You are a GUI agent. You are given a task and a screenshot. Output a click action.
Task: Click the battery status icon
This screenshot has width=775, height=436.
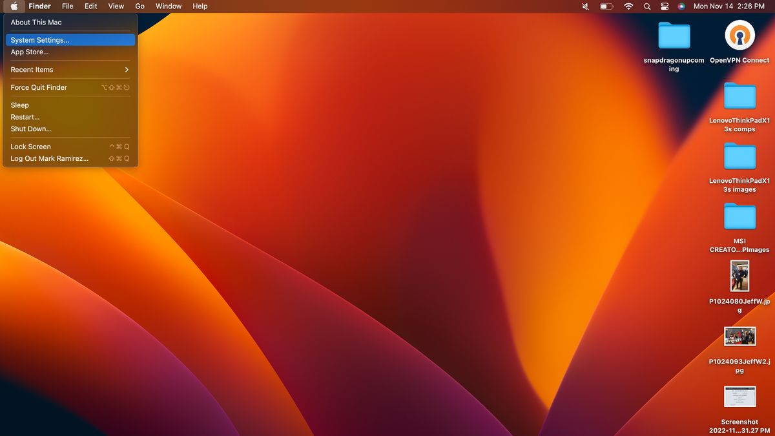click(606, 6)
